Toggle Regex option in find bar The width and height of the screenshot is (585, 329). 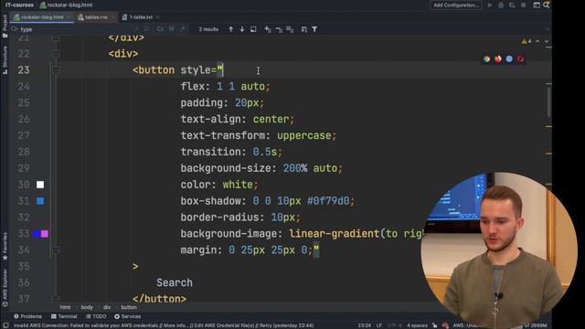click(x=183, y=29)
